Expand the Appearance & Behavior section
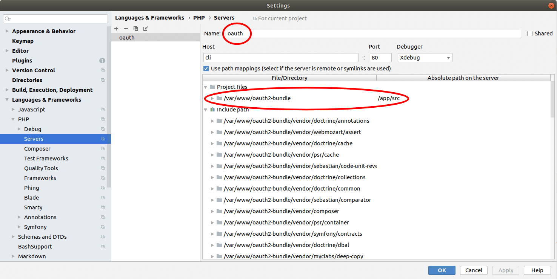Viewport: 557px width, 279px height. pos(7,31)
